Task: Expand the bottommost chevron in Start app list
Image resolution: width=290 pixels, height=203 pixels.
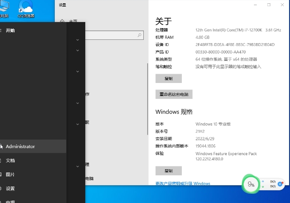Action: click(x=77, y=166)
